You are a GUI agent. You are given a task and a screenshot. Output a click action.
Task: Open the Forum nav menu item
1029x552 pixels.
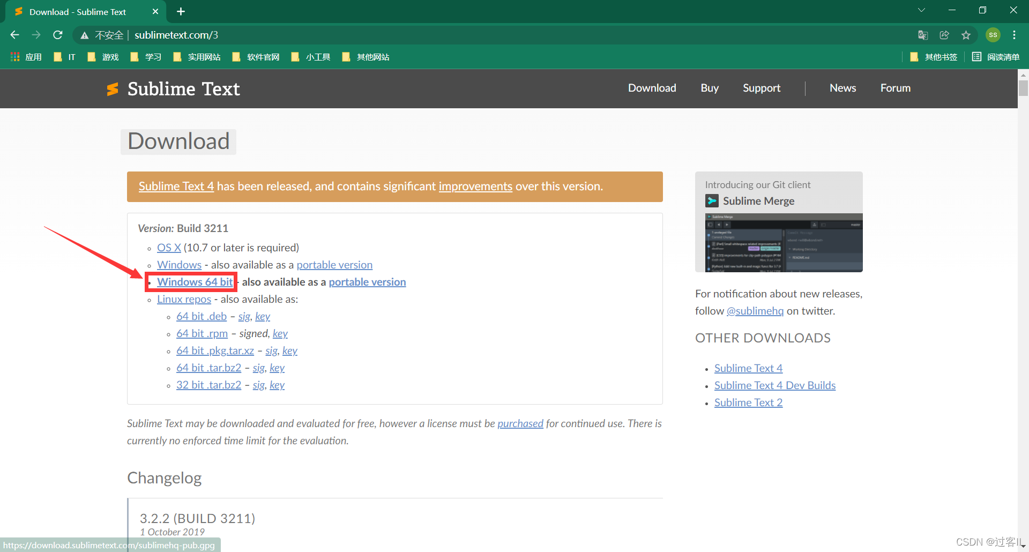click(896, 88)
